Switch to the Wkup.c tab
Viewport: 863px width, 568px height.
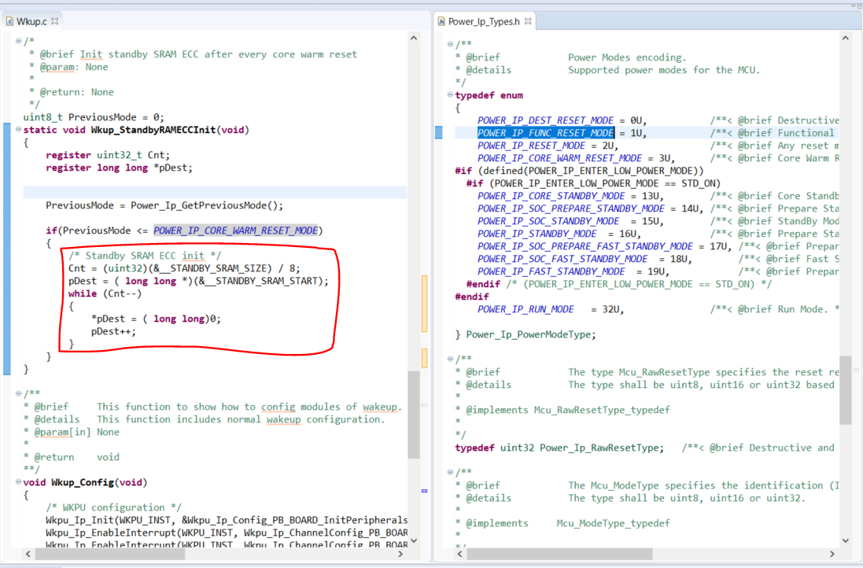tap(31, 21)
